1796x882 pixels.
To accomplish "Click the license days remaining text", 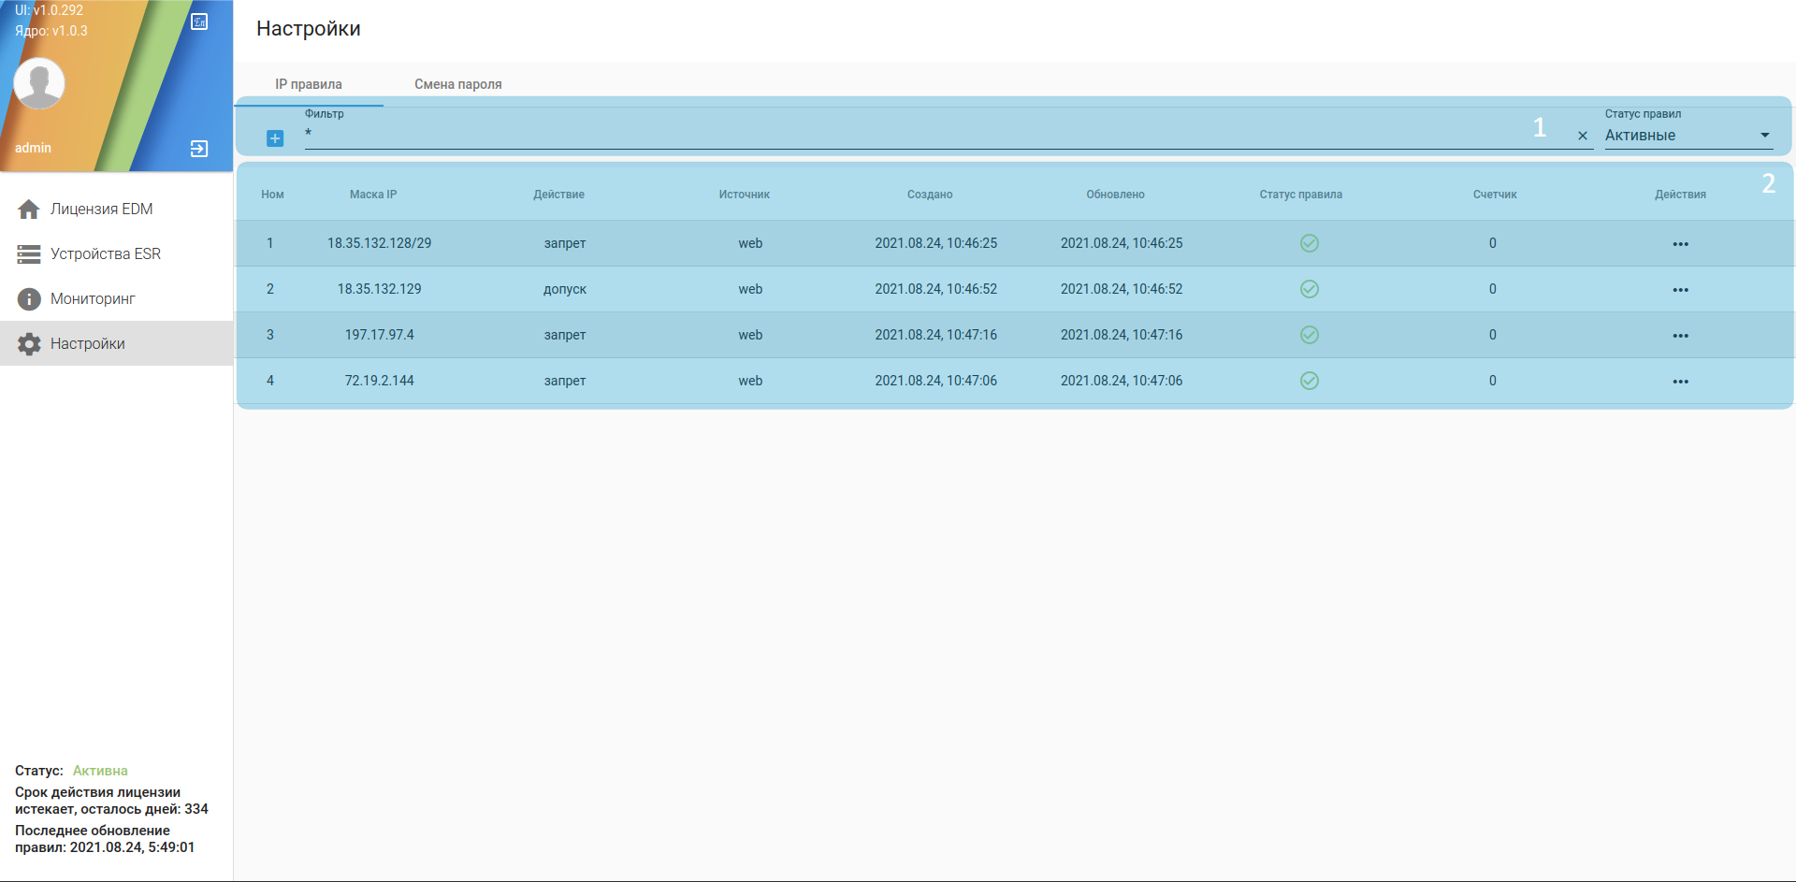I will pyautogui.click(x=111, y=801).
